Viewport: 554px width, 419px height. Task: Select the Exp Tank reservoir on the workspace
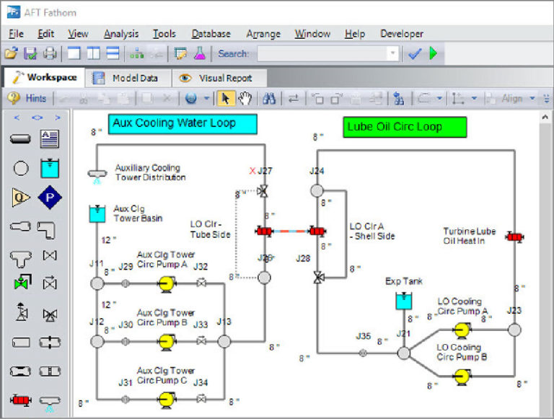point(403,301)
